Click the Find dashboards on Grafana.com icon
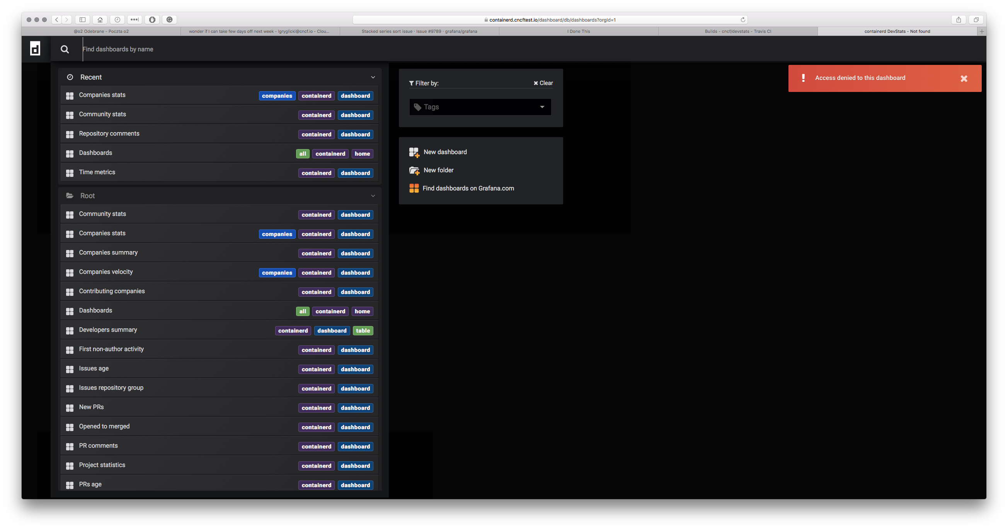The image size is (1008, 530). coord(414,188)
